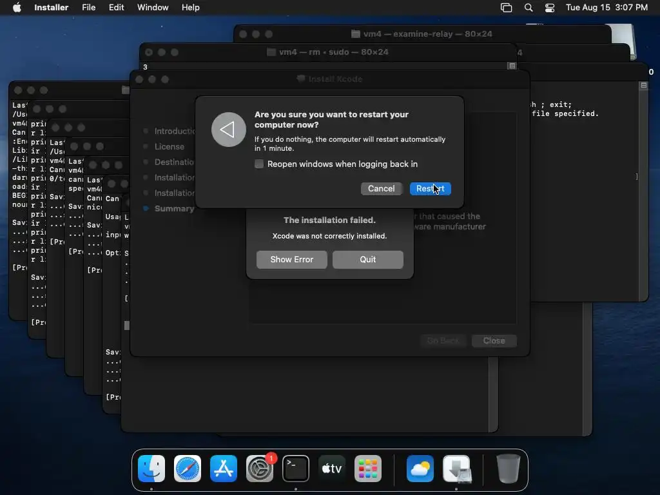
Task: Click the Installer icon in the Dock
Action: 457,469
